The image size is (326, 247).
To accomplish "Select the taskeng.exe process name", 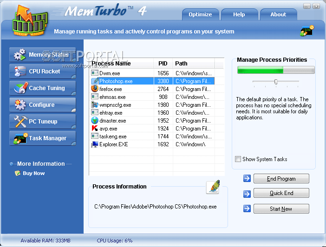I will (x=113, y=136).
